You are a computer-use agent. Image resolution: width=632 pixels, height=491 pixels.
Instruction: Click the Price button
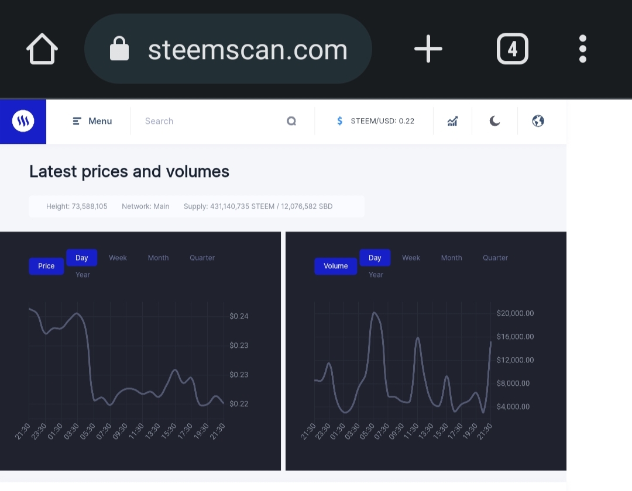click(46, 266)
